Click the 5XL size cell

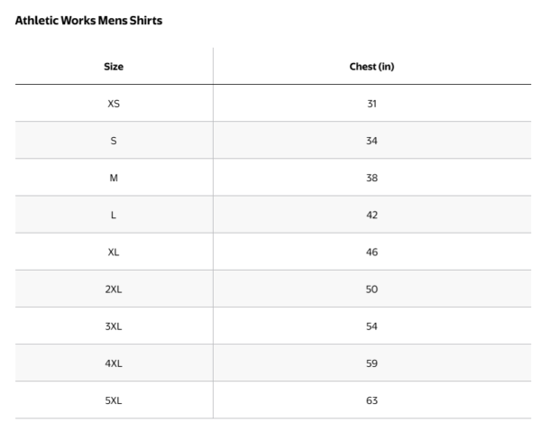pos(114,400)
